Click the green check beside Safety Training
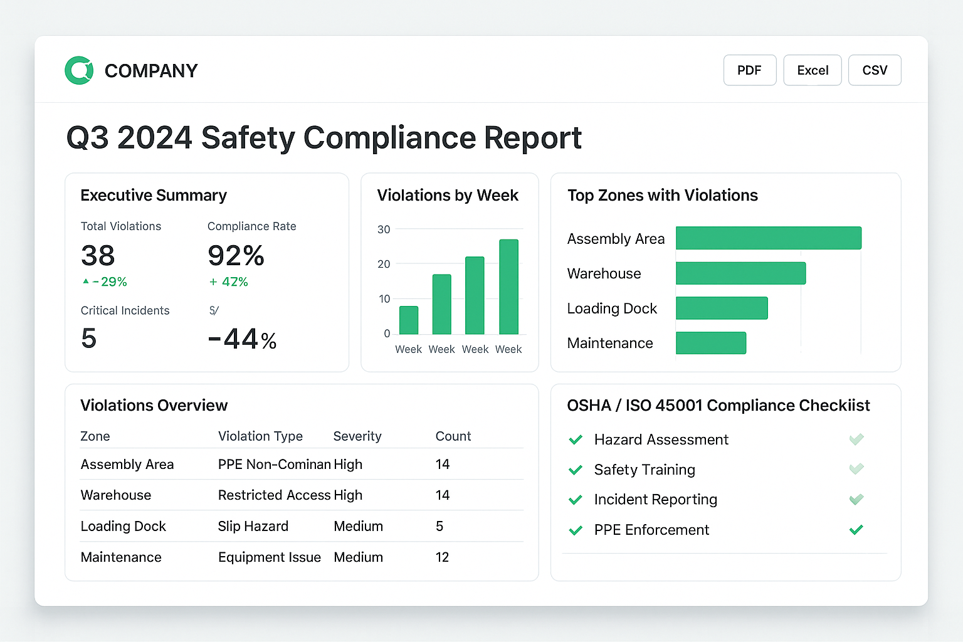 (576, 470)
